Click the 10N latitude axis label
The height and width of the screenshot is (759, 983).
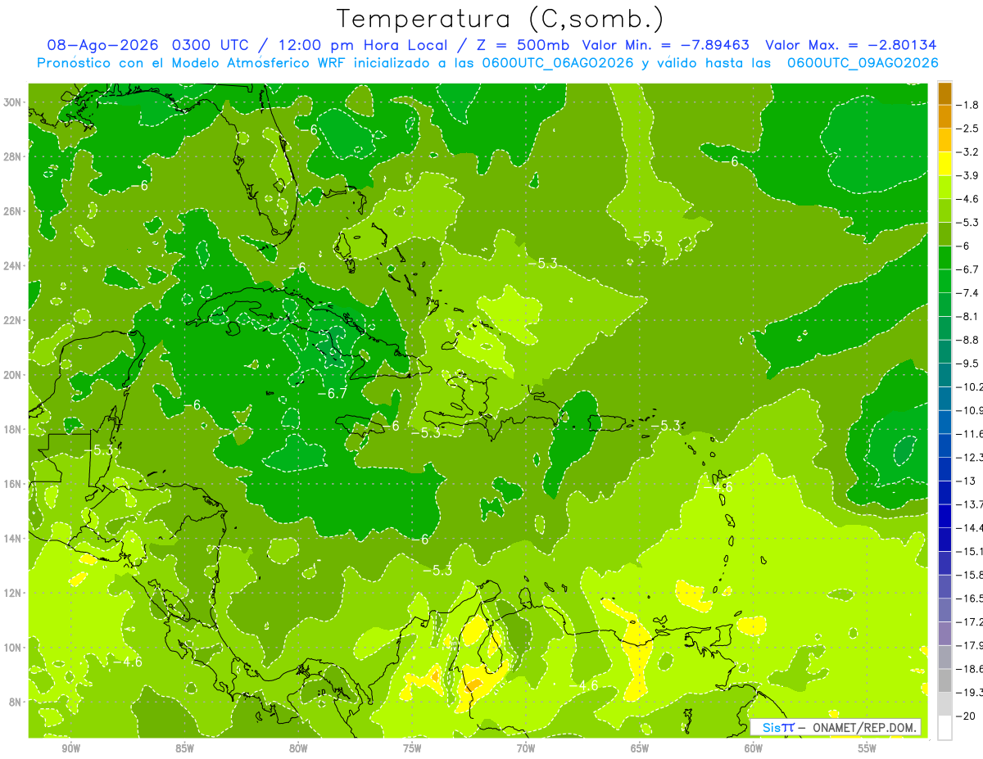click(x=12, y=647)
